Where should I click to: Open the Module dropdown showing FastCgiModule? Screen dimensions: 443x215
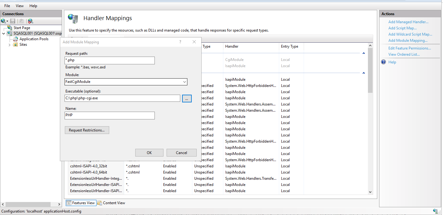point(184,82)
